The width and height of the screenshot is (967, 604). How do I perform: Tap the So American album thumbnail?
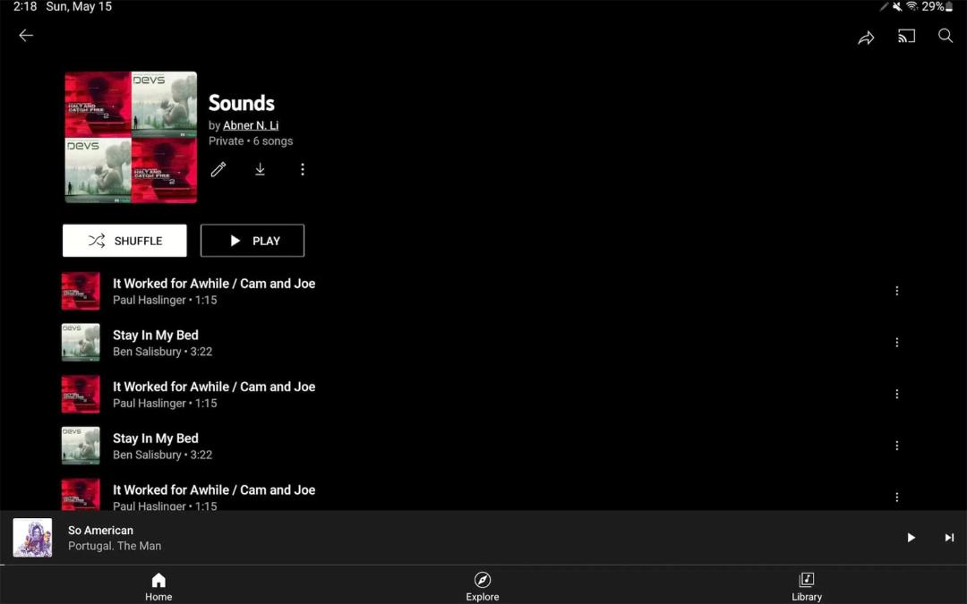(x=33, y=538)
